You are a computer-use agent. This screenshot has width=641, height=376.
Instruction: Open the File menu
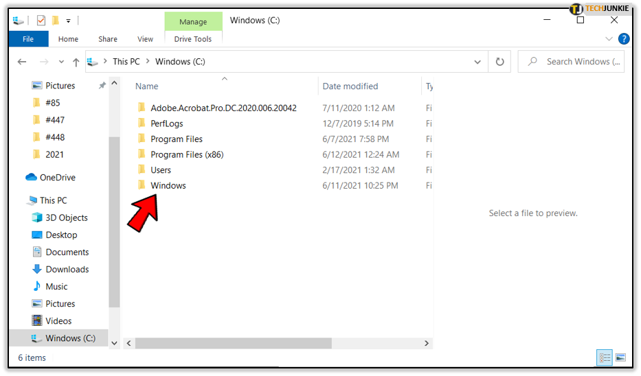point(28,39)
